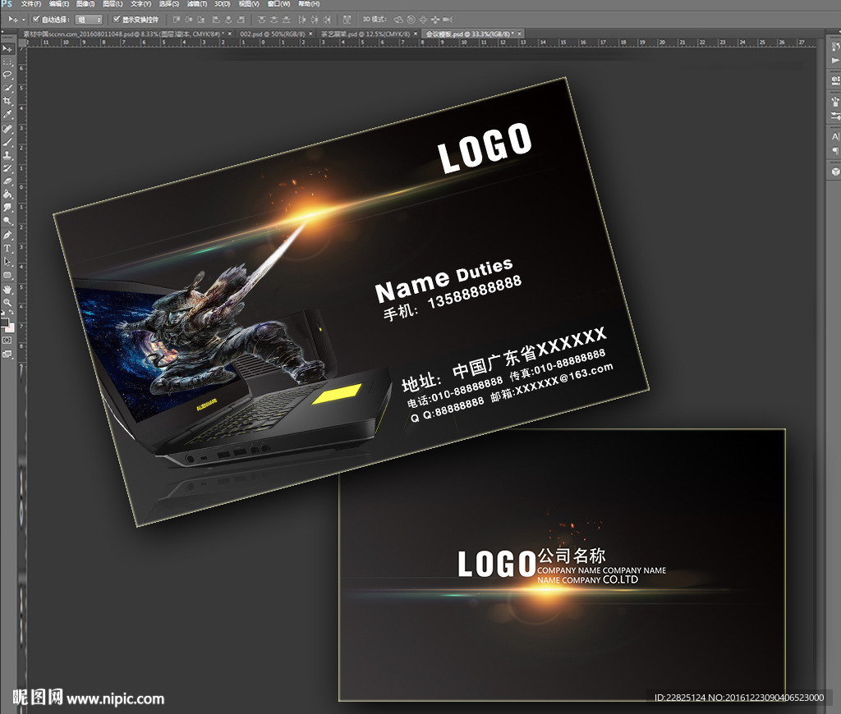Select the Brush tool
Viewport: 841px width, 714px height.
(x=7, y=142)
